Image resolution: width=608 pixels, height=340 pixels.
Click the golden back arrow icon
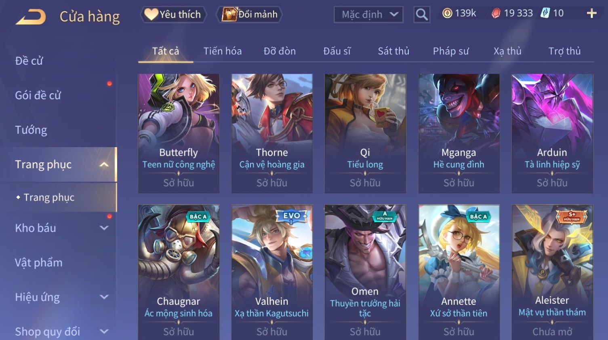coord(31,17)
